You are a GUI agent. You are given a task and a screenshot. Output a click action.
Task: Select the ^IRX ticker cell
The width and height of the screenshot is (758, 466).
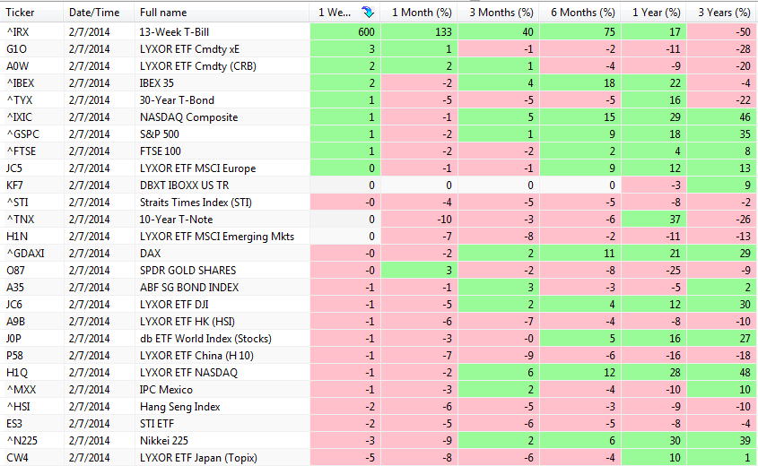[18, 32]
